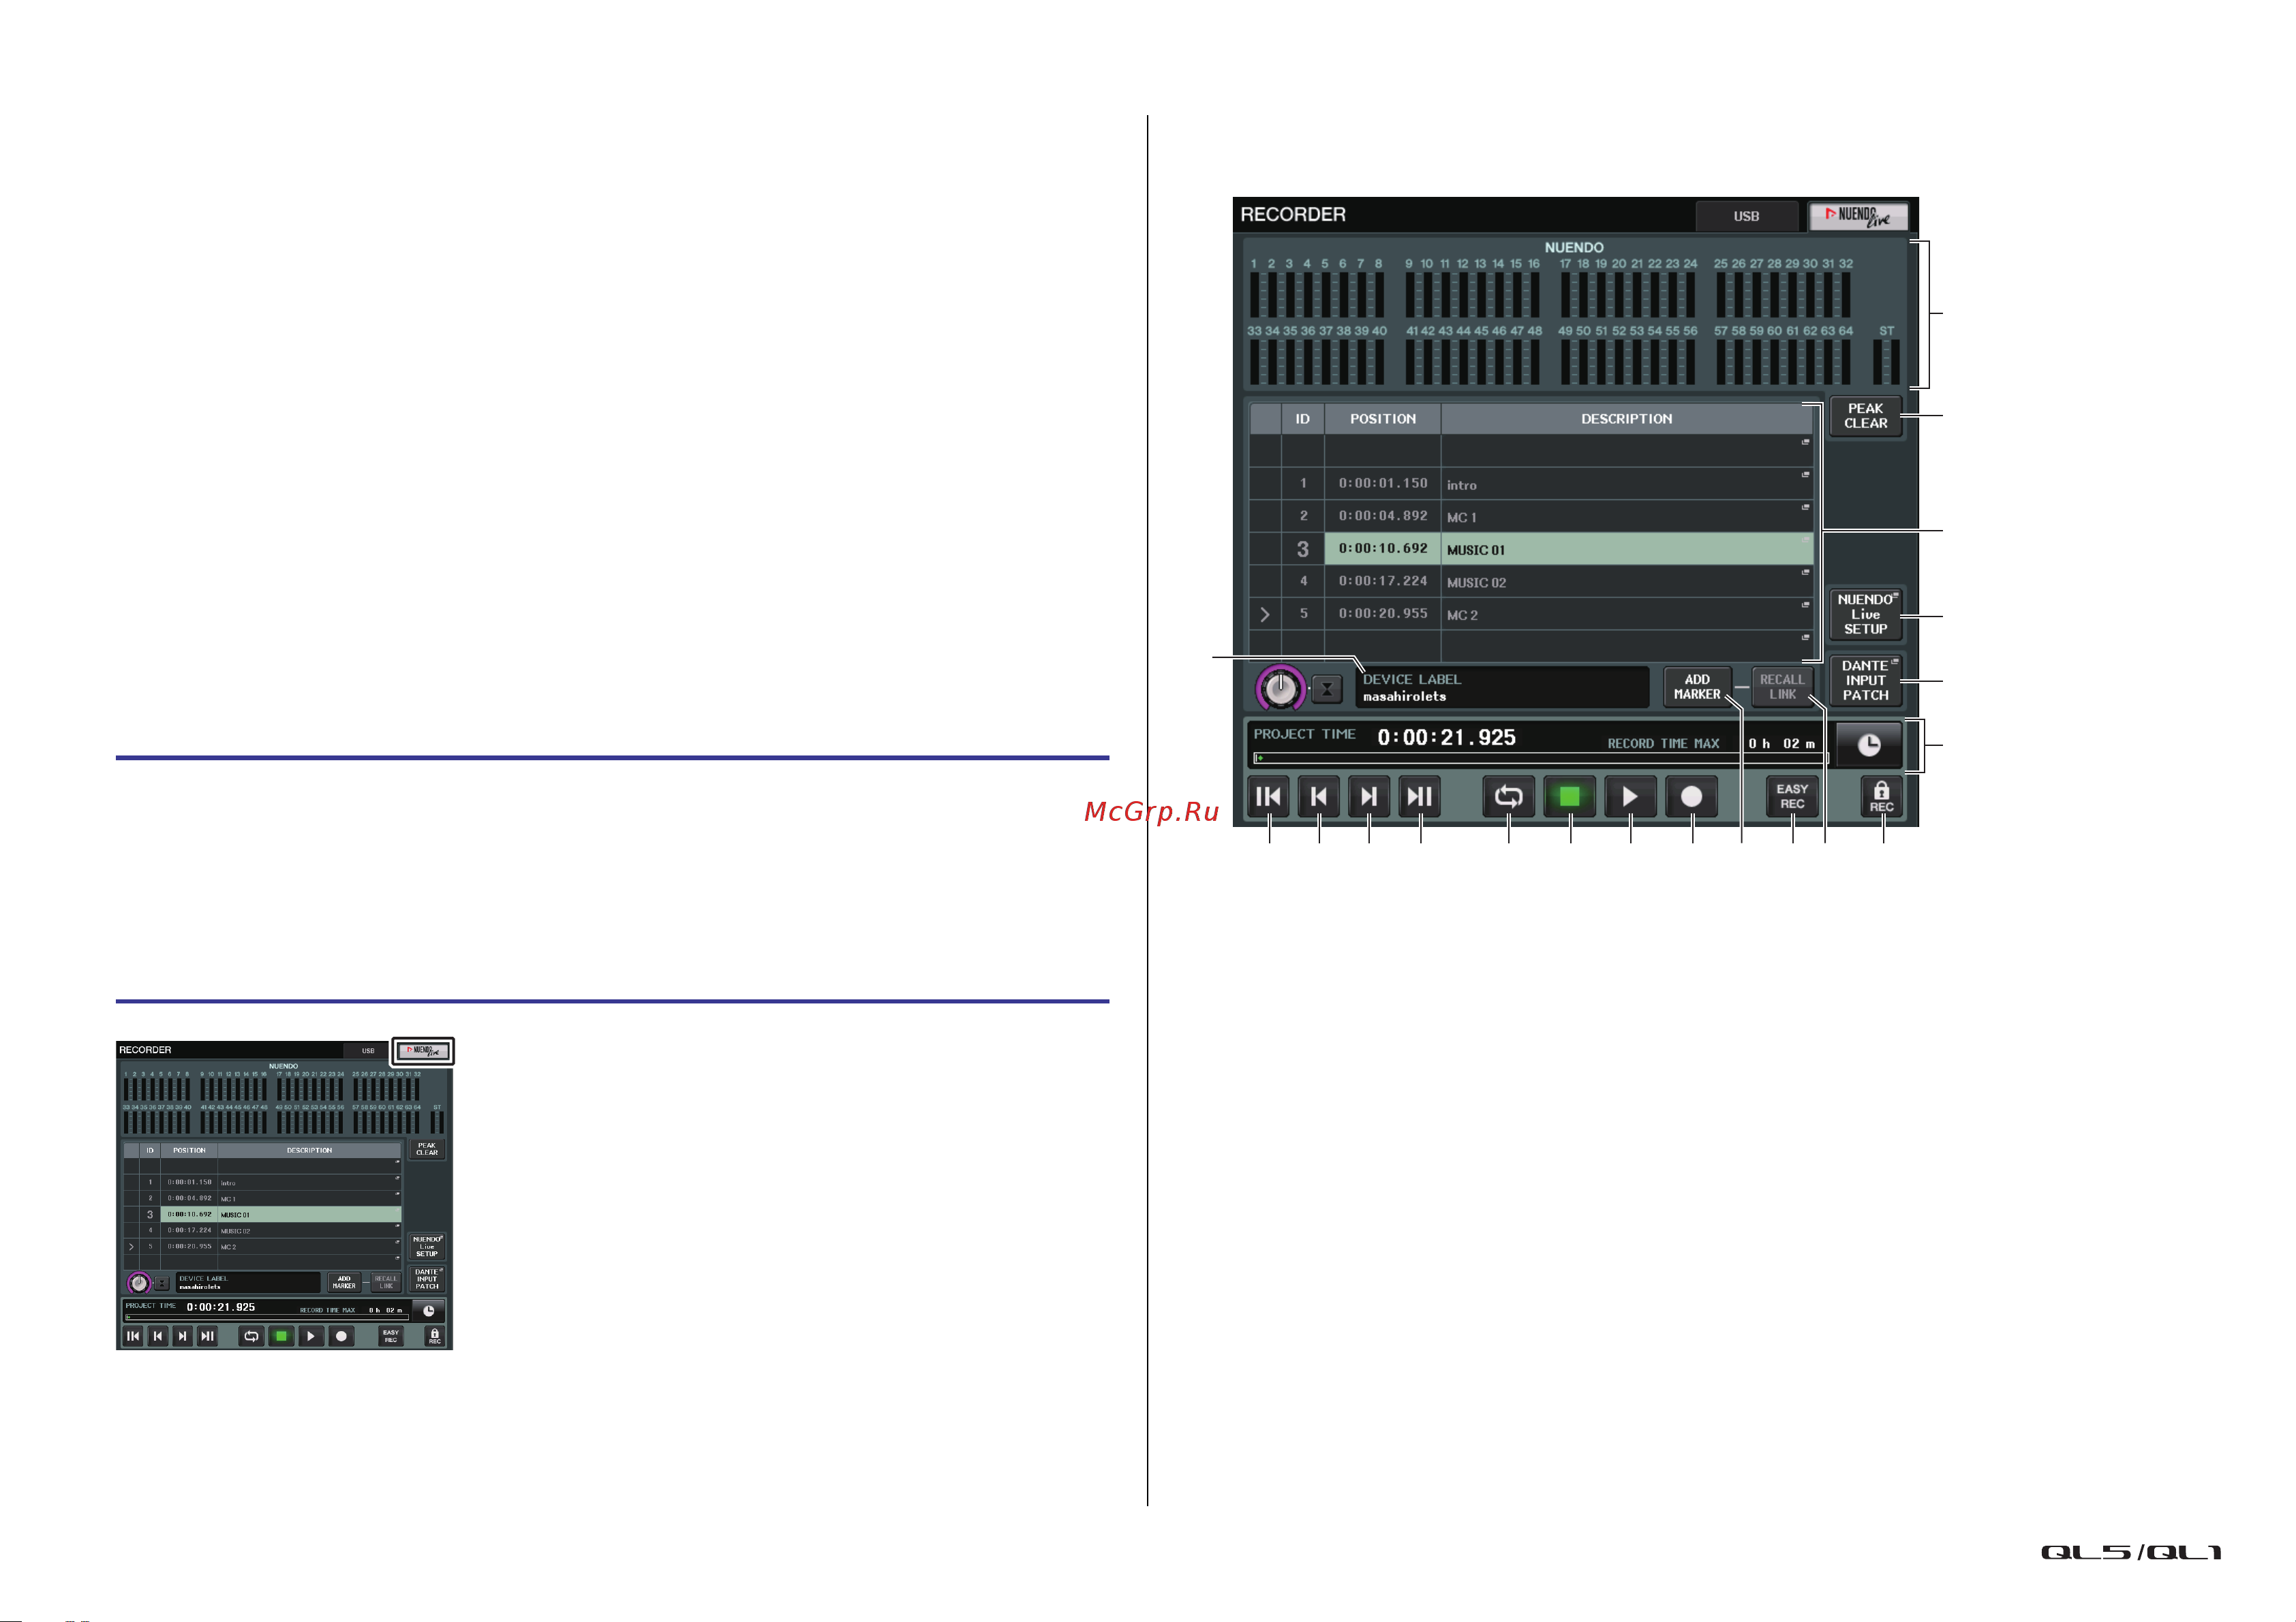
Task: Jump to next marker in large recorder transport
Action: (x=1369, y=796)
